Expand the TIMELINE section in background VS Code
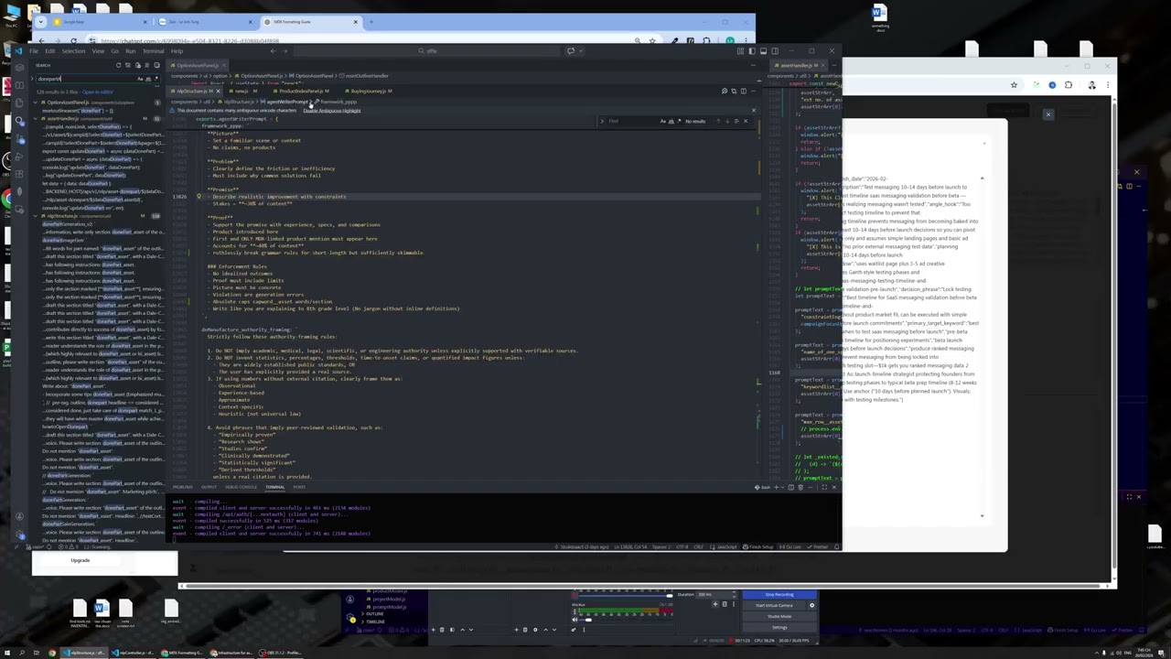1171x659 pixels. [375, 621]
